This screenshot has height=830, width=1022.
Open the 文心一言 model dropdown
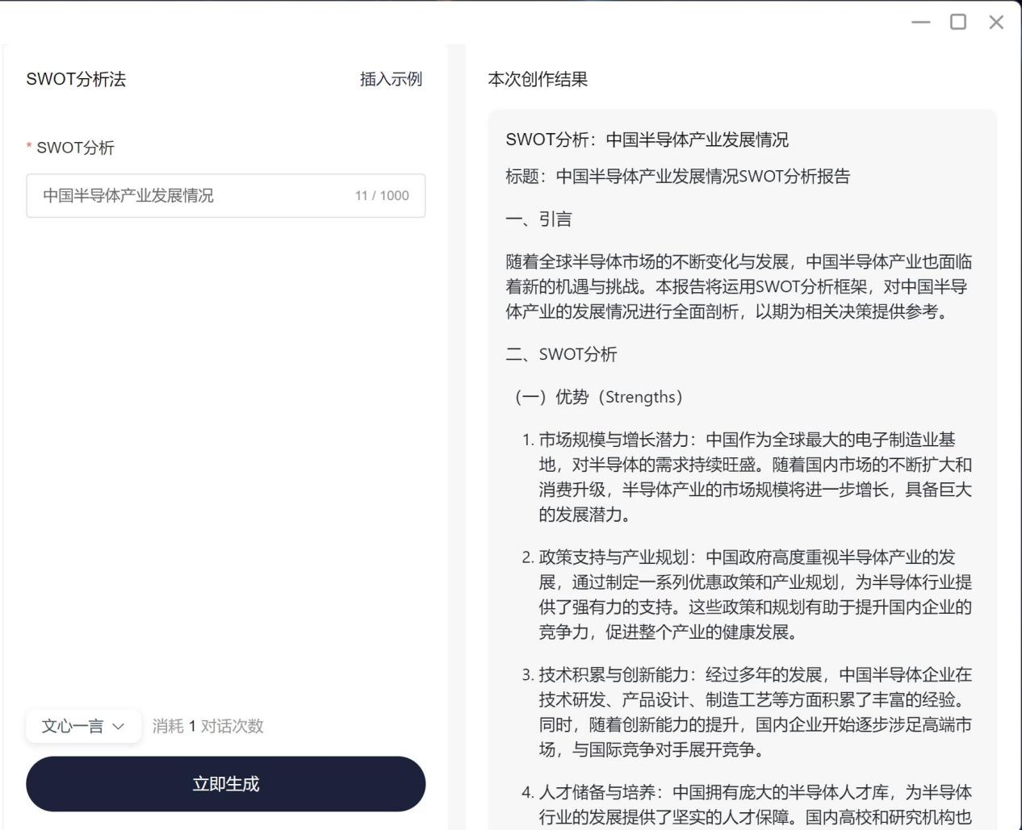tap(84, 726)
